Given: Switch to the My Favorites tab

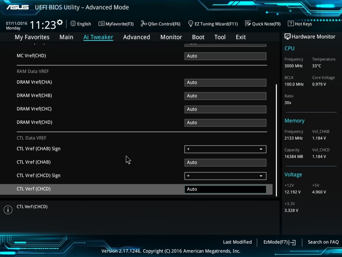Looking at the screenshot, I should point(32,37).
